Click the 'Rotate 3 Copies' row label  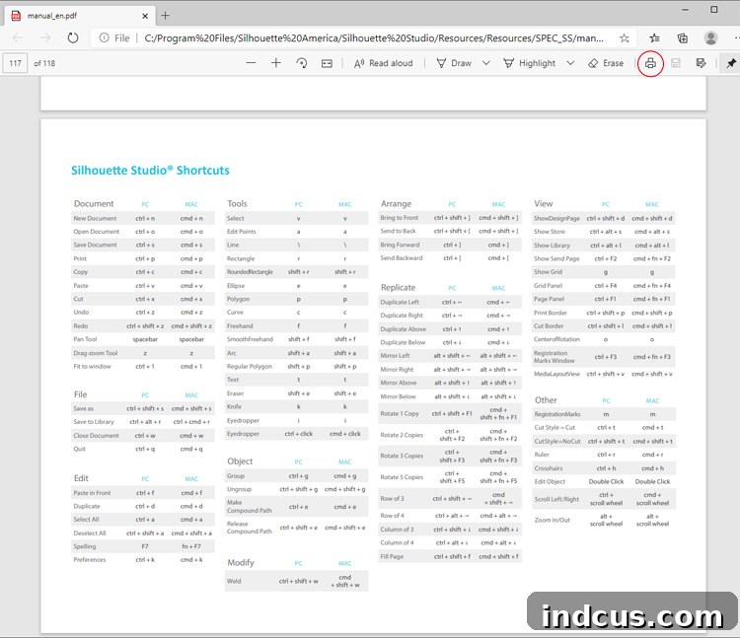pos(402,456)
